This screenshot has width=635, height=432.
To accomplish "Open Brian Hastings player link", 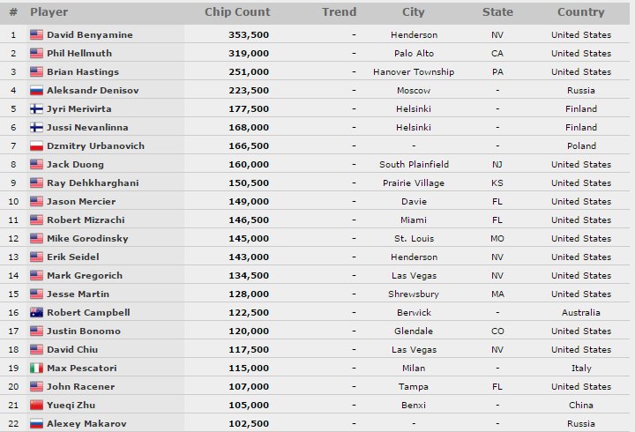I will (83, 72).
